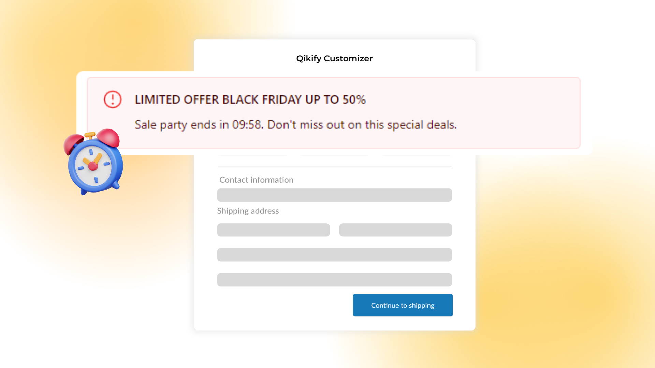The height and width of the screenshot is (368, 655).
Task: Click the right Shipping address name field
Action: pos(395,230)
